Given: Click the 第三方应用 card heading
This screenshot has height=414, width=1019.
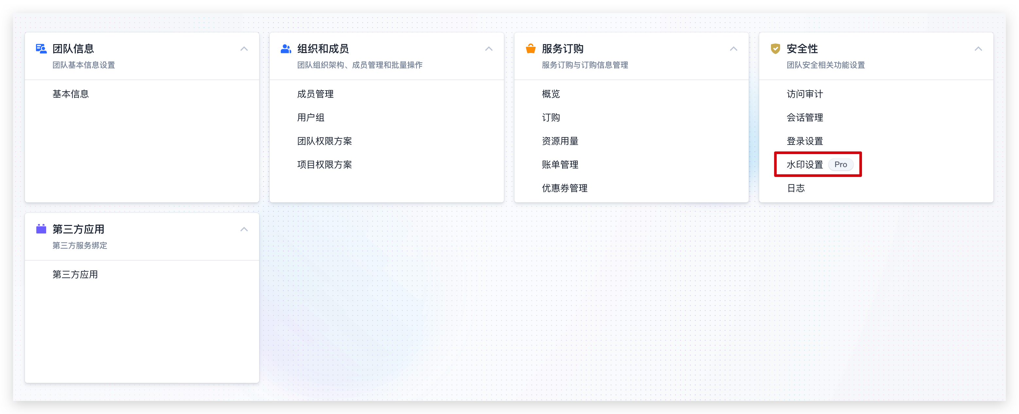Looking at the screenshot, I should [x=78, y=229].
